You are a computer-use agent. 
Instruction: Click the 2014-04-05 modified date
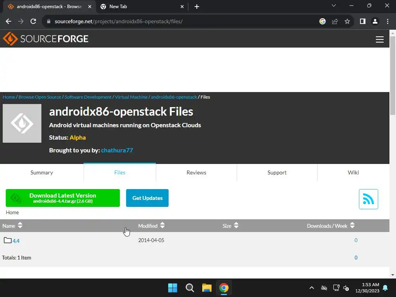tap(151, 240)
